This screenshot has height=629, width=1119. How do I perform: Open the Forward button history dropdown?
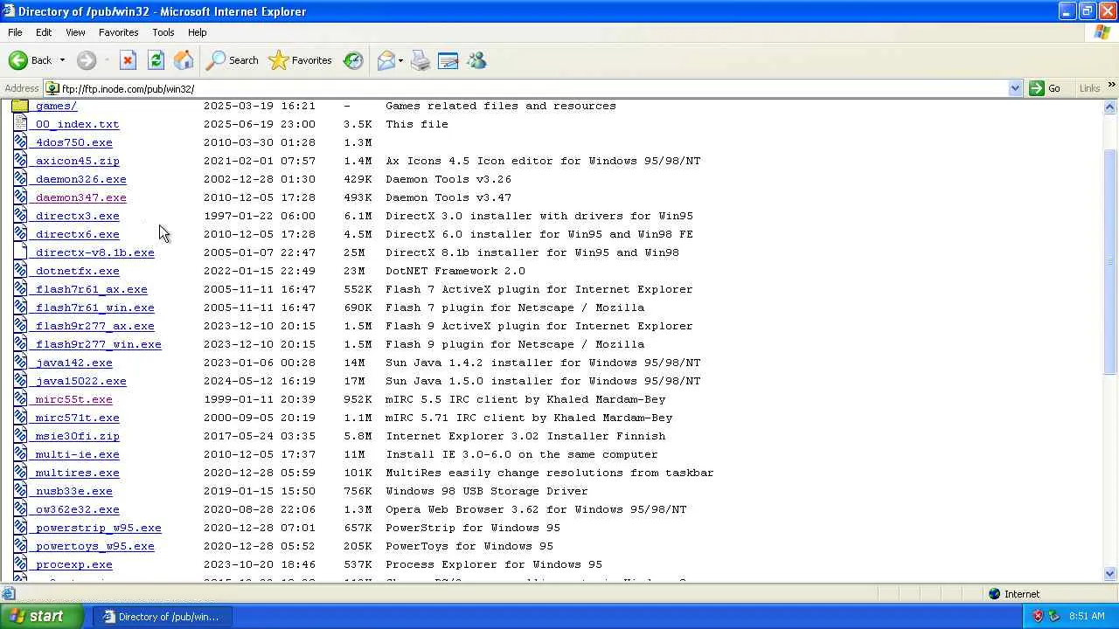107,60
